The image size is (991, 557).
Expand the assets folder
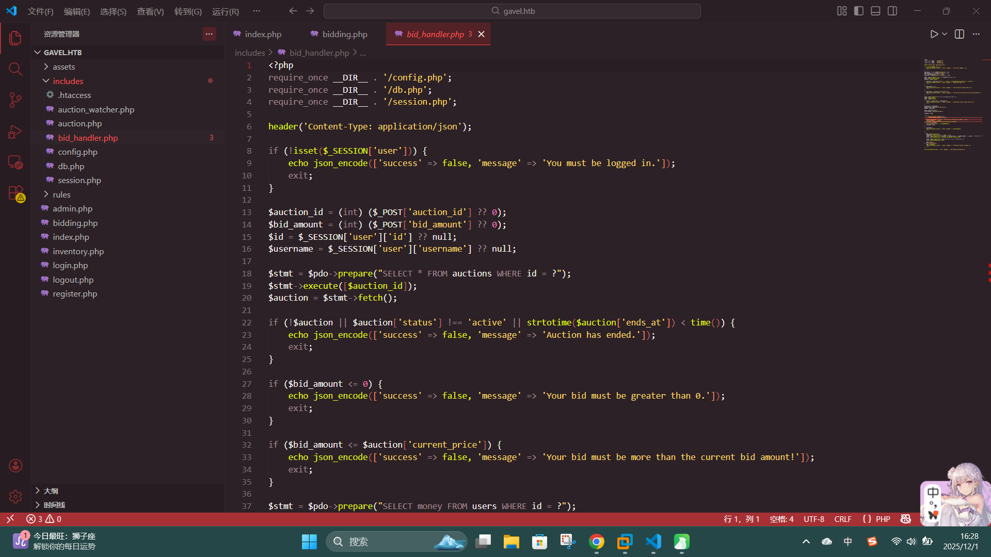63,67
